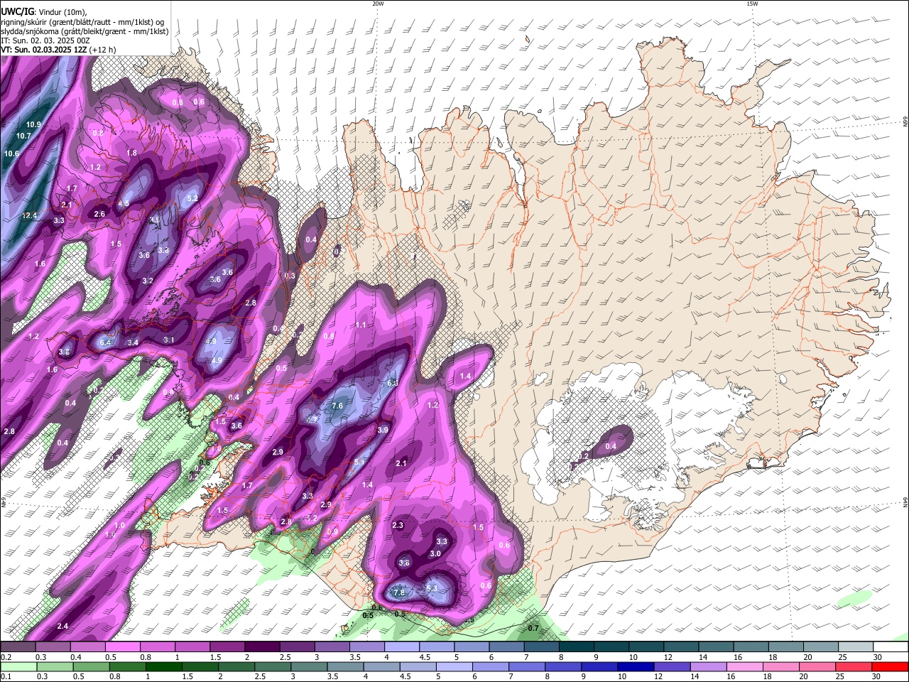Image resolution: width=909 pixels, height=682 pixels.
Task: Click the 5.3 value on the map
Action: coord(431,588)
